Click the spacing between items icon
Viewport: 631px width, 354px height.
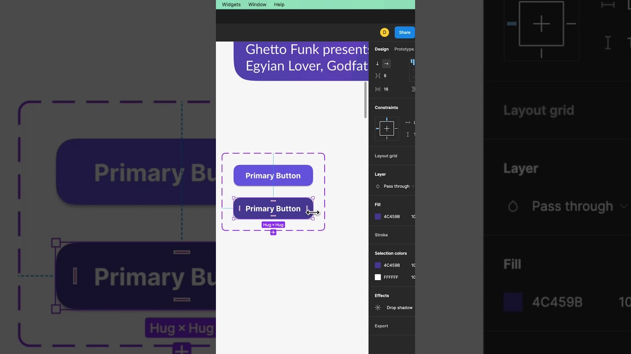pos(378,76)
